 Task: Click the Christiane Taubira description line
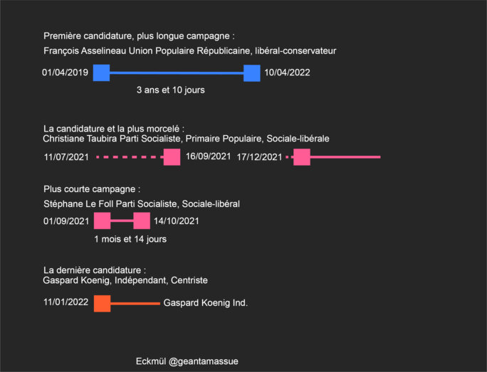186,139
